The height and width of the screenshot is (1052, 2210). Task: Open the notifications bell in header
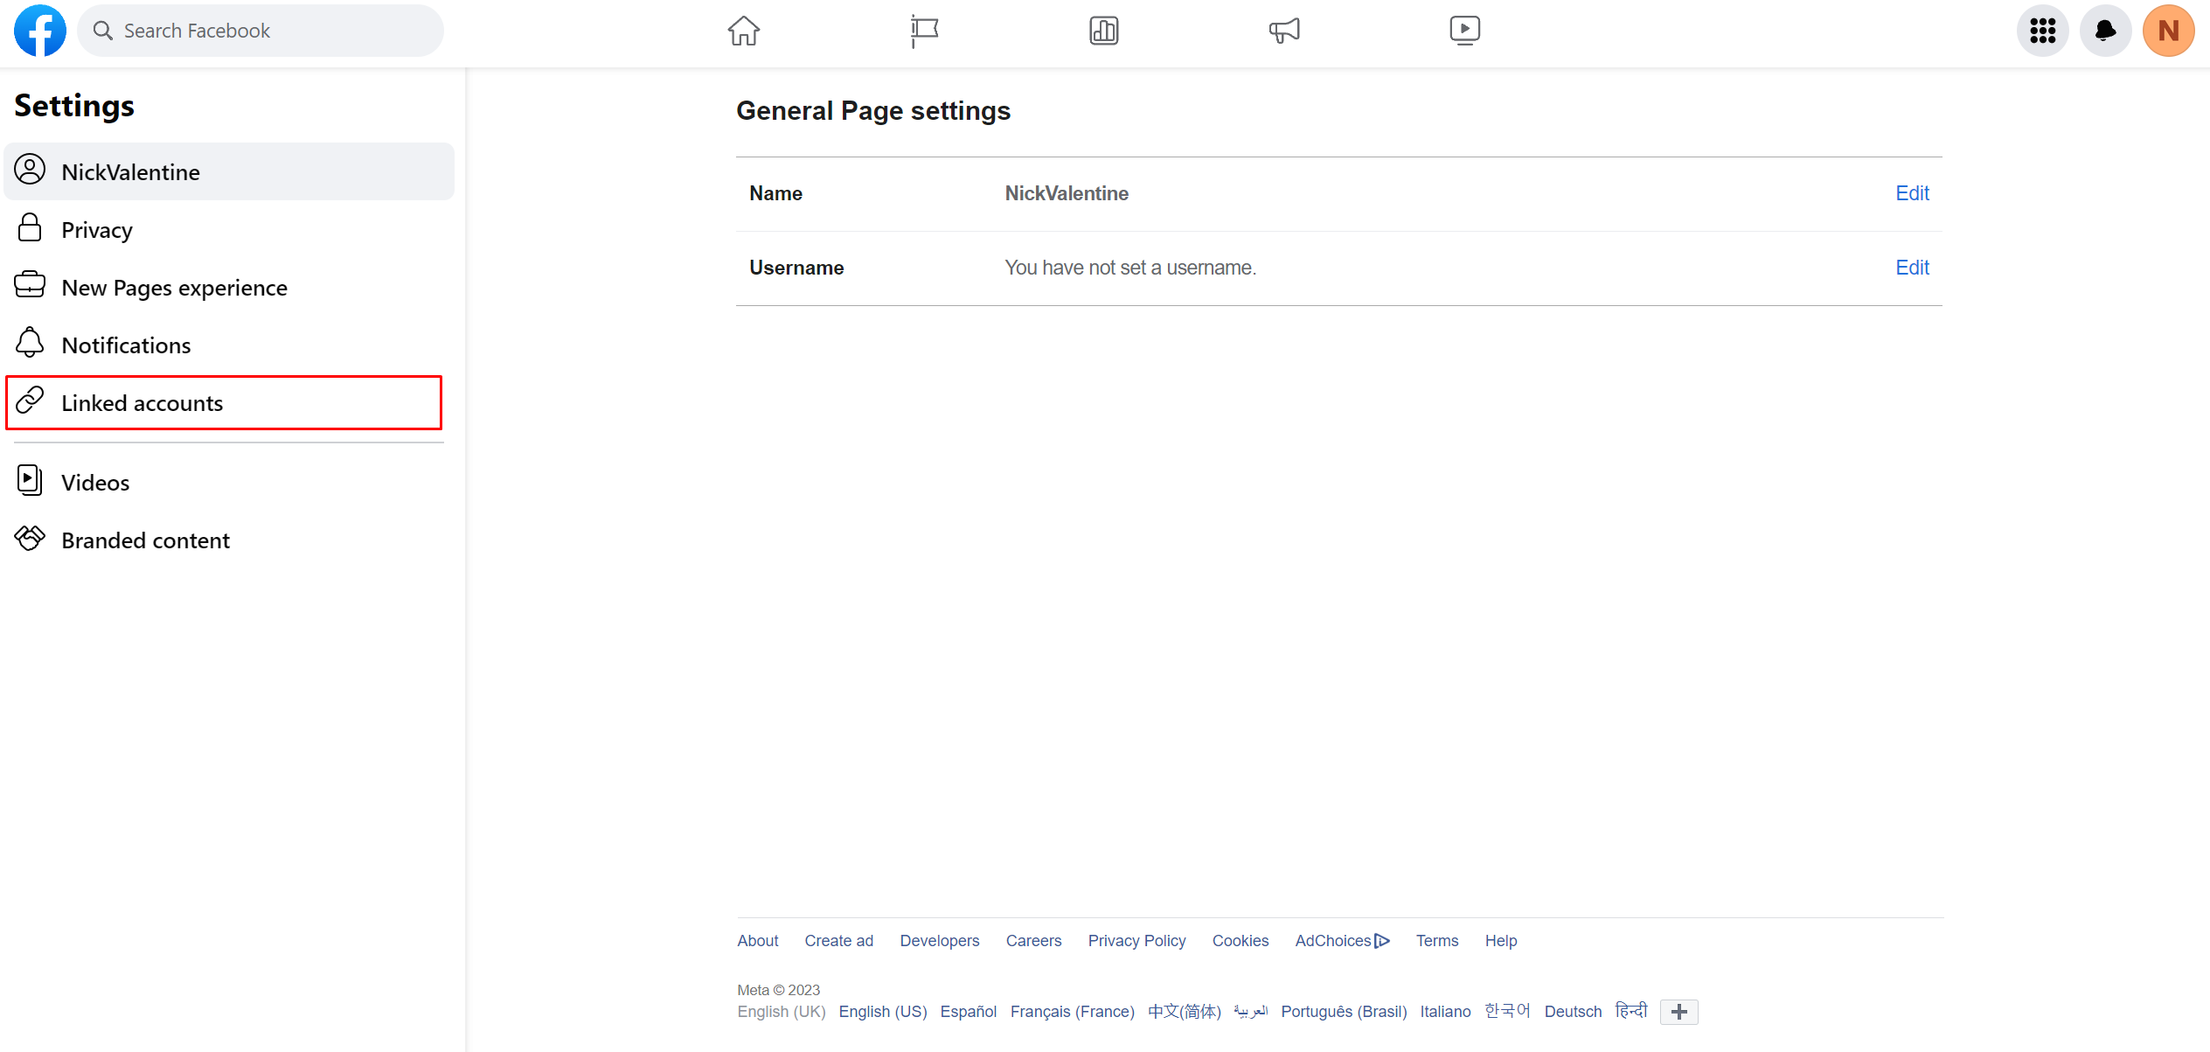point(2105,31)
